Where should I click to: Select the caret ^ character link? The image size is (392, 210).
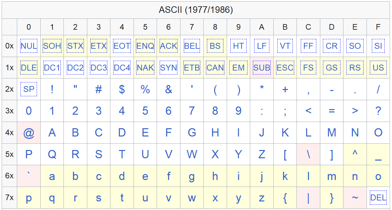(x=355, y=152)
